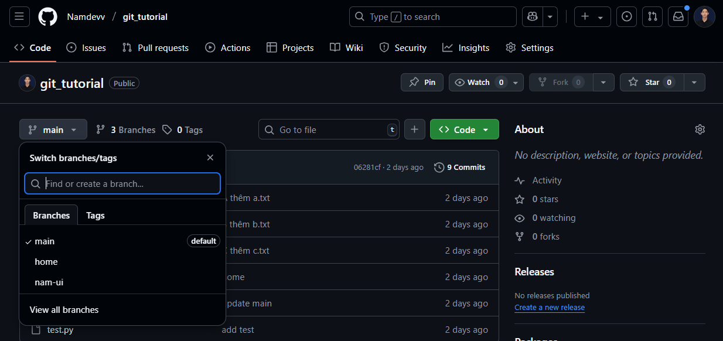Expand the Watch options dropdown arrow
This screenshot has height=341, width=723.
click(x=516, y=82)
